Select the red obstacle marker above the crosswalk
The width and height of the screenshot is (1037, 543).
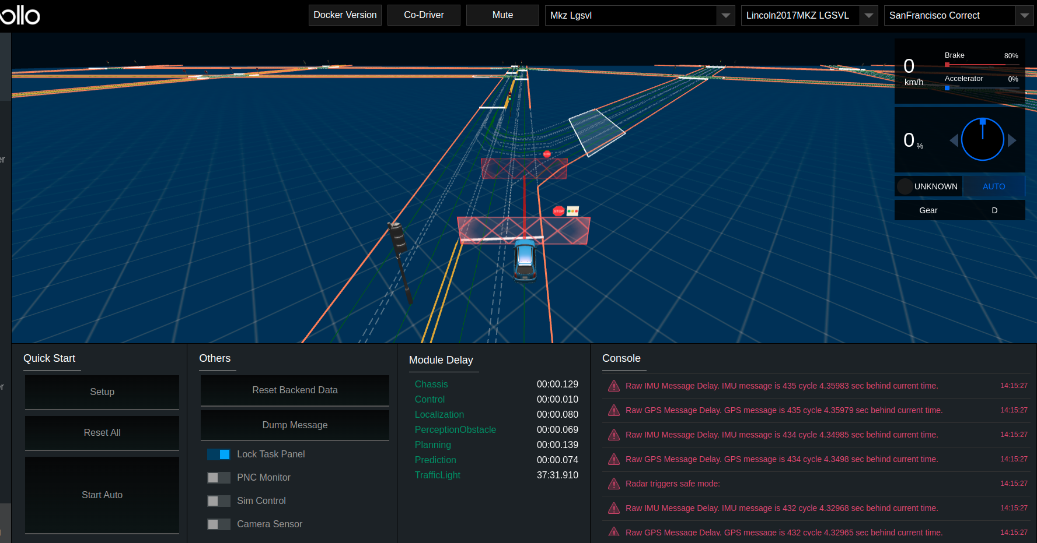[547, 154]
